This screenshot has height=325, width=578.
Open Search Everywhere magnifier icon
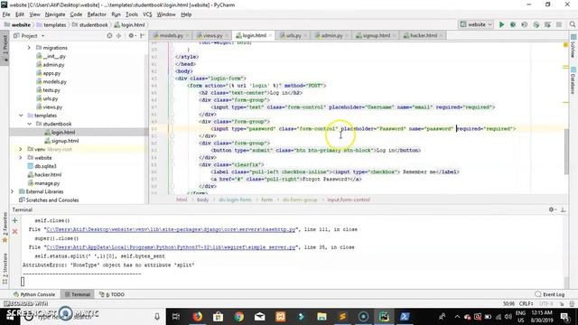tap(572, 24)
